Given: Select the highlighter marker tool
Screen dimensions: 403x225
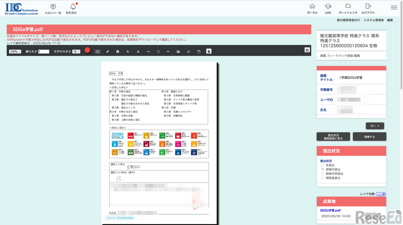Looking at the screenshot, I should tap(118, 52).
